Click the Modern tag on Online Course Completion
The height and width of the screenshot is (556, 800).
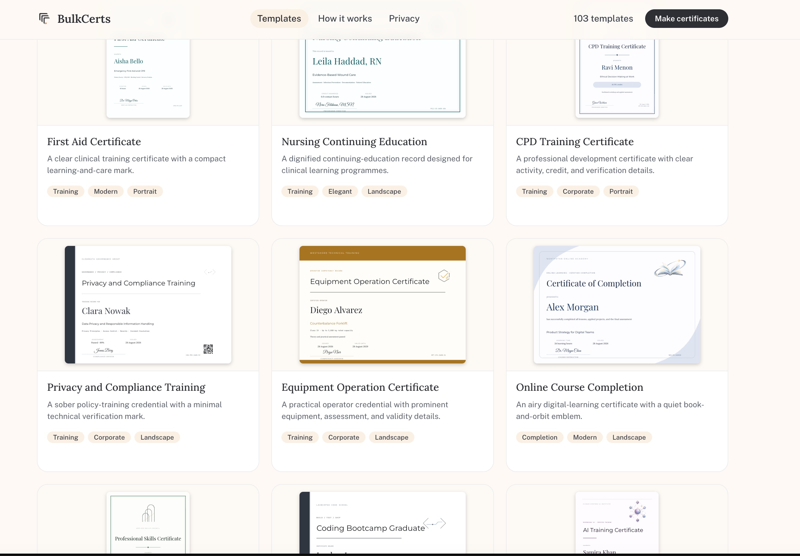(x=585, y=437)
